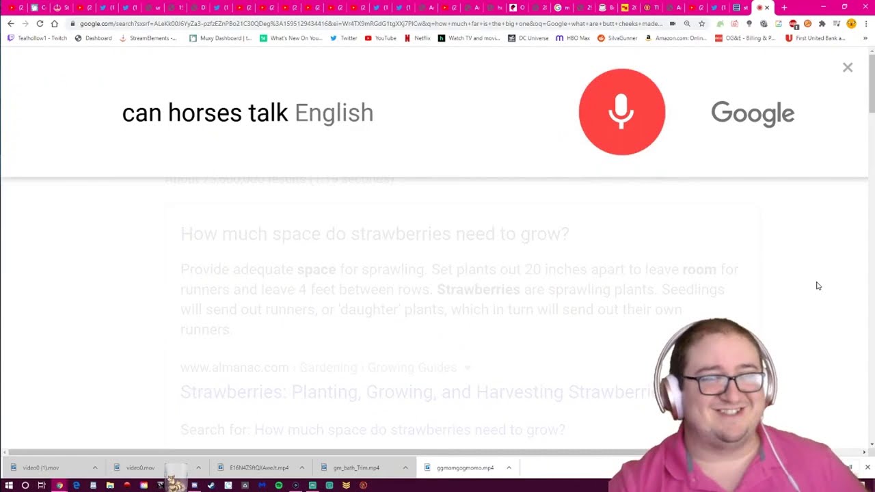Open the DC Universe bookmark

tap(528, 38)
